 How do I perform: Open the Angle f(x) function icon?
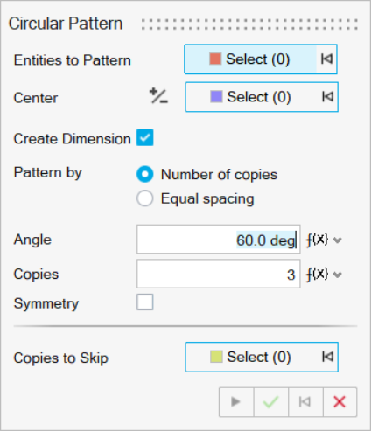click(x=317, y=240)
